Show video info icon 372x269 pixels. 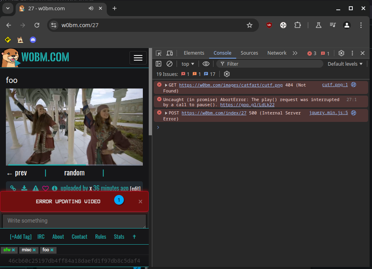(55, 188)
